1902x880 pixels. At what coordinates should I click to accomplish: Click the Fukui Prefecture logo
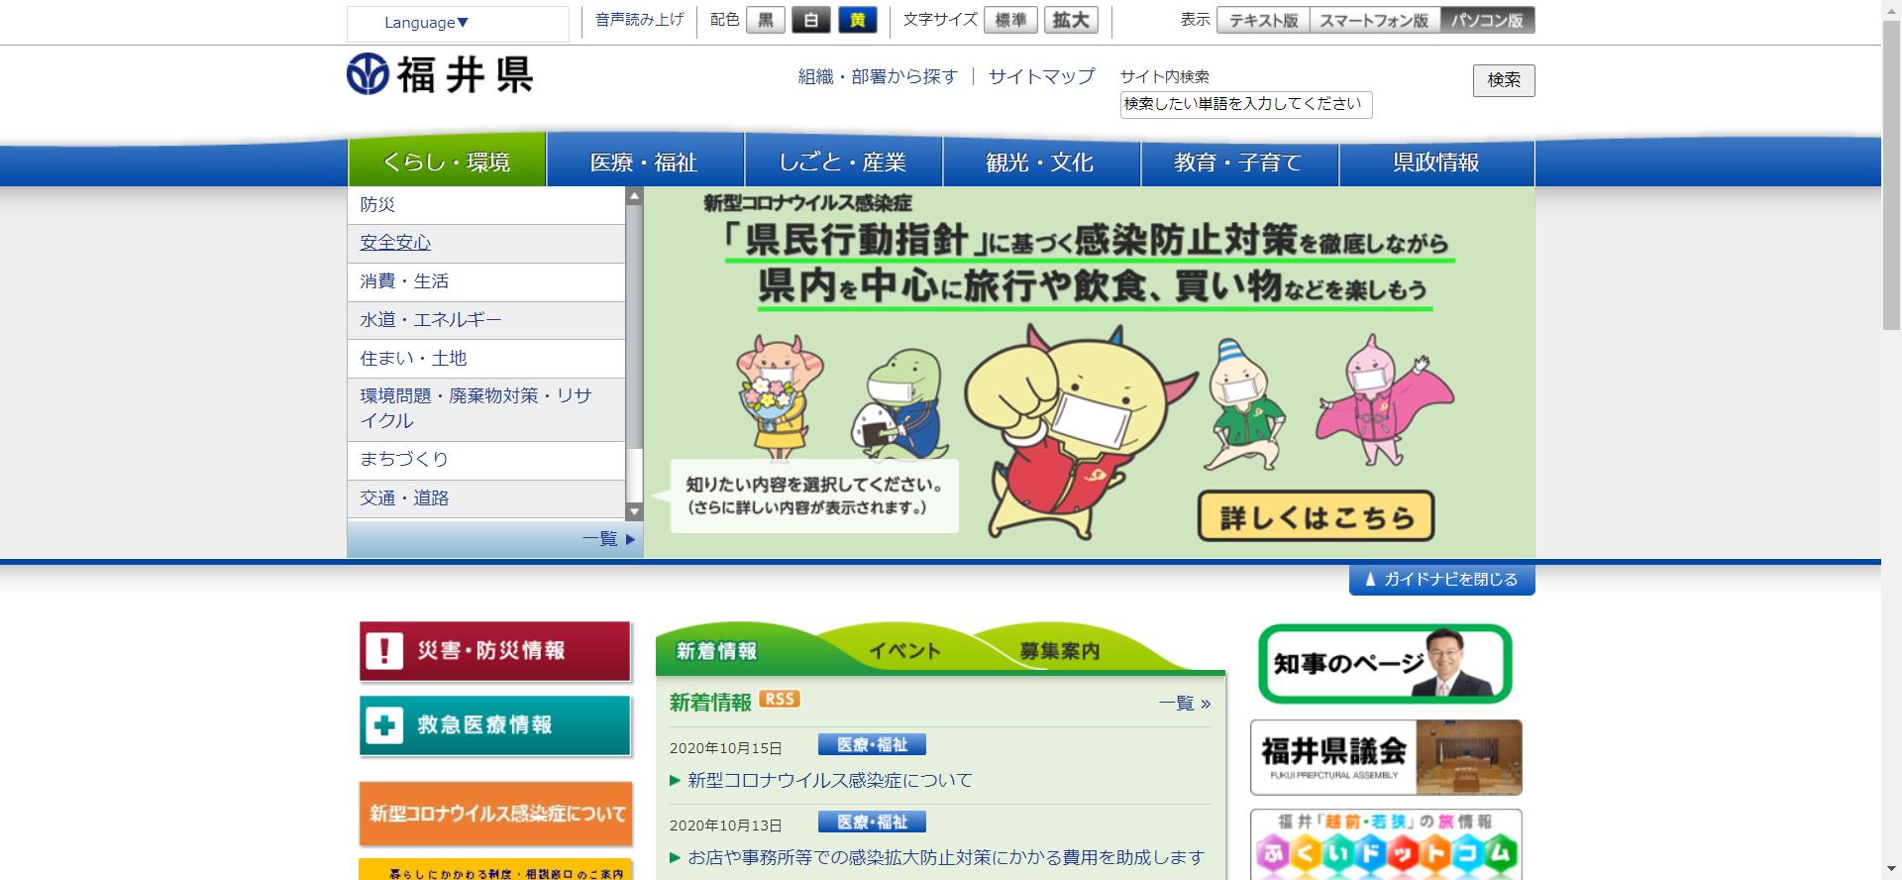440,75
